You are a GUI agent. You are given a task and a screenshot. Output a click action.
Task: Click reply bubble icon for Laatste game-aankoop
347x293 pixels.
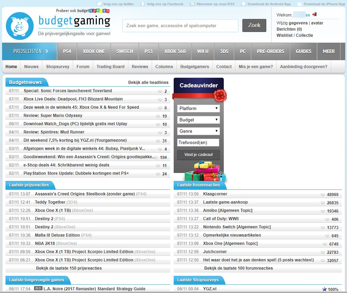(323, 203)
